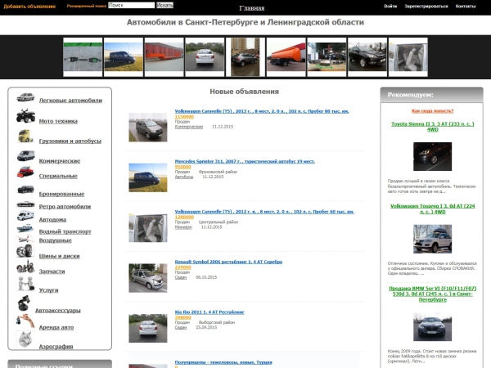Click the Mercedes Sprinter listing photo
Image resolution: width=491 pixels, height=368 pixels.
(148, 177)
